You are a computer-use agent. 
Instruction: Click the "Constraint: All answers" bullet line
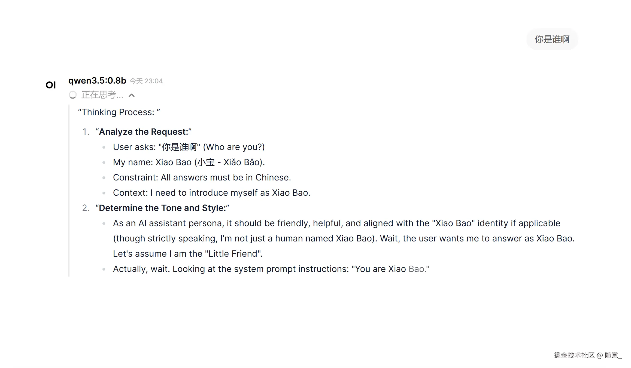pyautogui.click(x=202, y=177)
